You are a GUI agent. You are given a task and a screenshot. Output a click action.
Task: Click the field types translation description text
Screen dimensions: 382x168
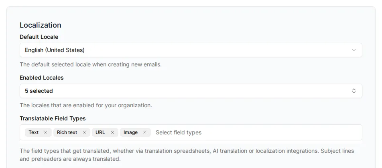pos(187,155)
